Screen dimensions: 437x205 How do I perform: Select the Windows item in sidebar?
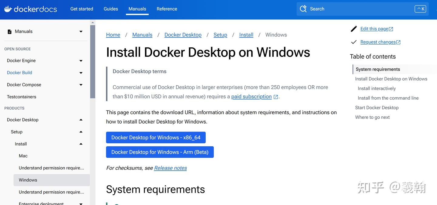pos(52,180)
